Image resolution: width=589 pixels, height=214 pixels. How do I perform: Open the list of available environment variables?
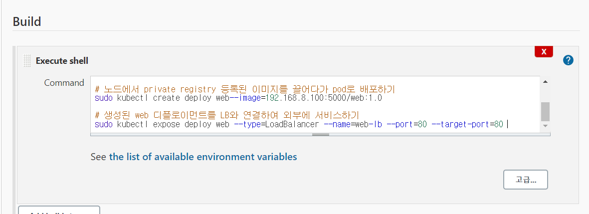click(x=203, y=157)
